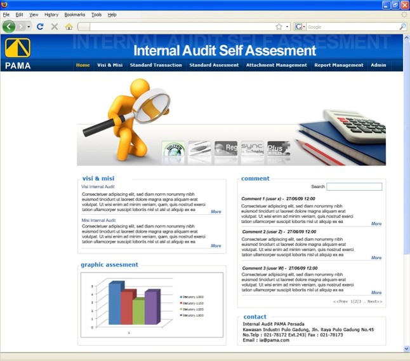Click the 'sync' banner thumbnail

252,149
